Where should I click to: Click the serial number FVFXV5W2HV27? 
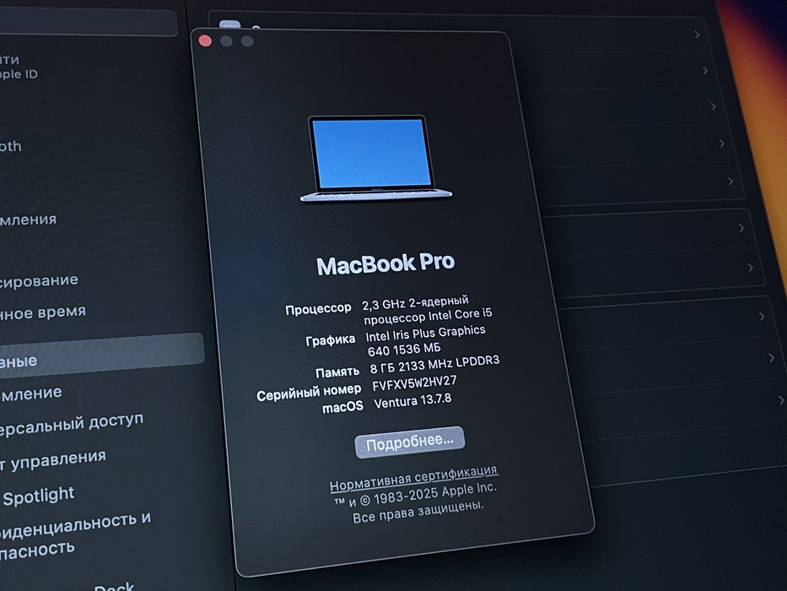tap(414, 383)
